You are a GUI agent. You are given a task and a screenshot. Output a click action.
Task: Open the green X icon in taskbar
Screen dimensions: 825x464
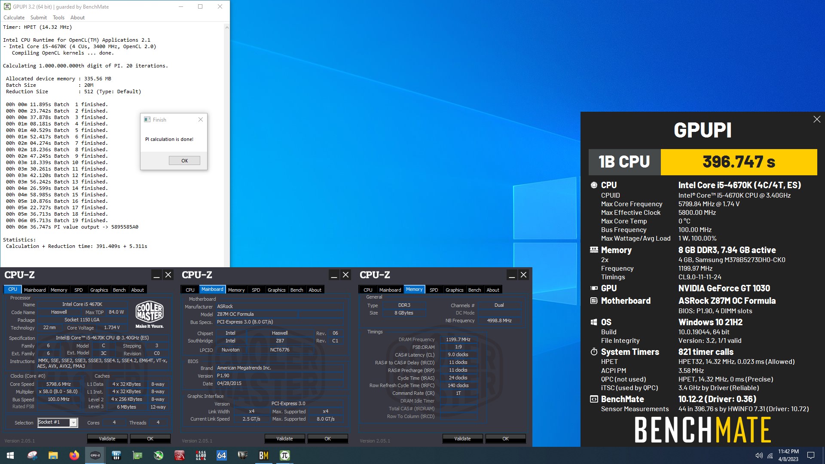click(x=158, y=455)
